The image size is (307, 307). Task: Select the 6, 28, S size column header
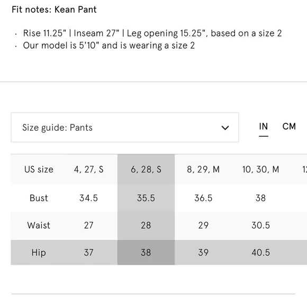point(146,169)
